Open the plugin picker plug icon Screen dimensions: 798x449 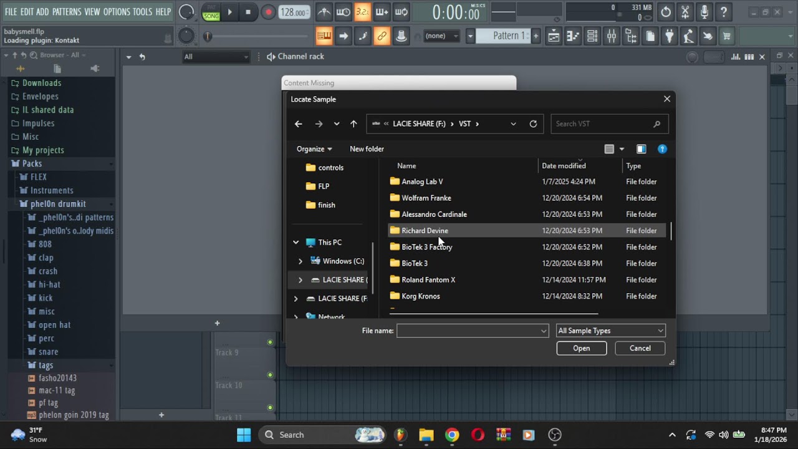pyautogui.click(x=670, y=36)
